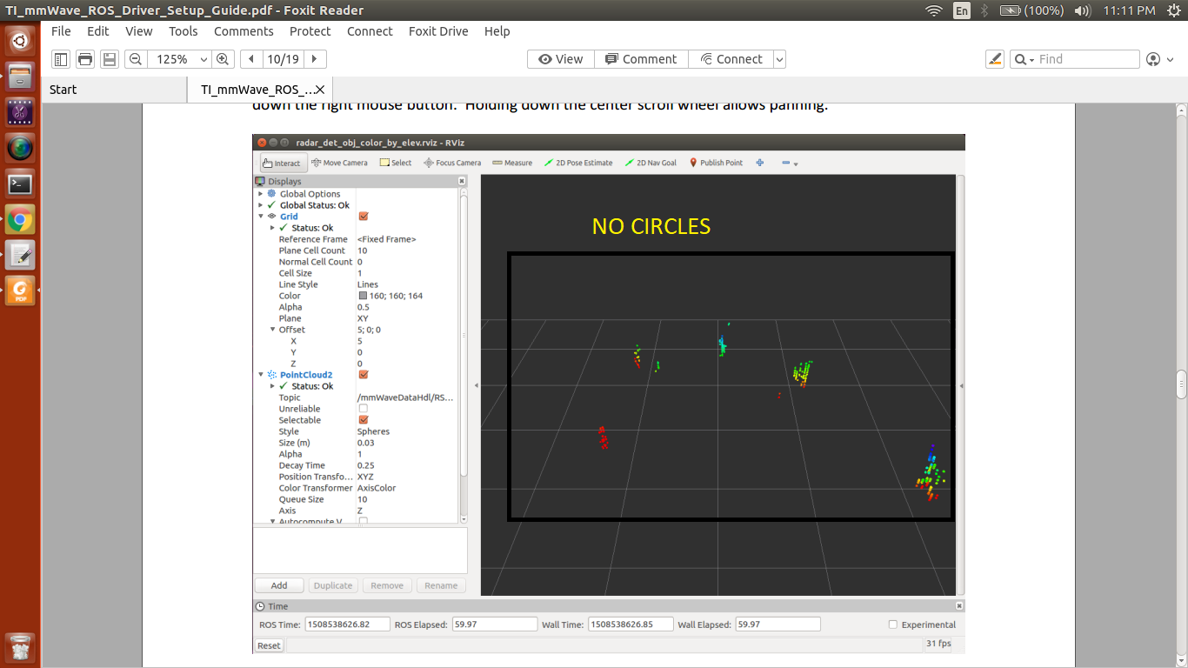Toggle the Selectable checkbox in RViz image
This screenshot has height=668, width=1188.
(364, 420)
